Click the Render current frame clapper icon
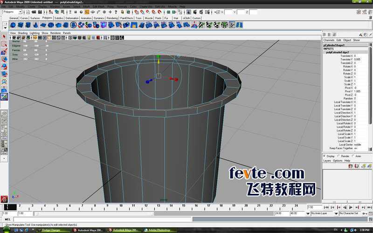373x233 pixels. 195,12
